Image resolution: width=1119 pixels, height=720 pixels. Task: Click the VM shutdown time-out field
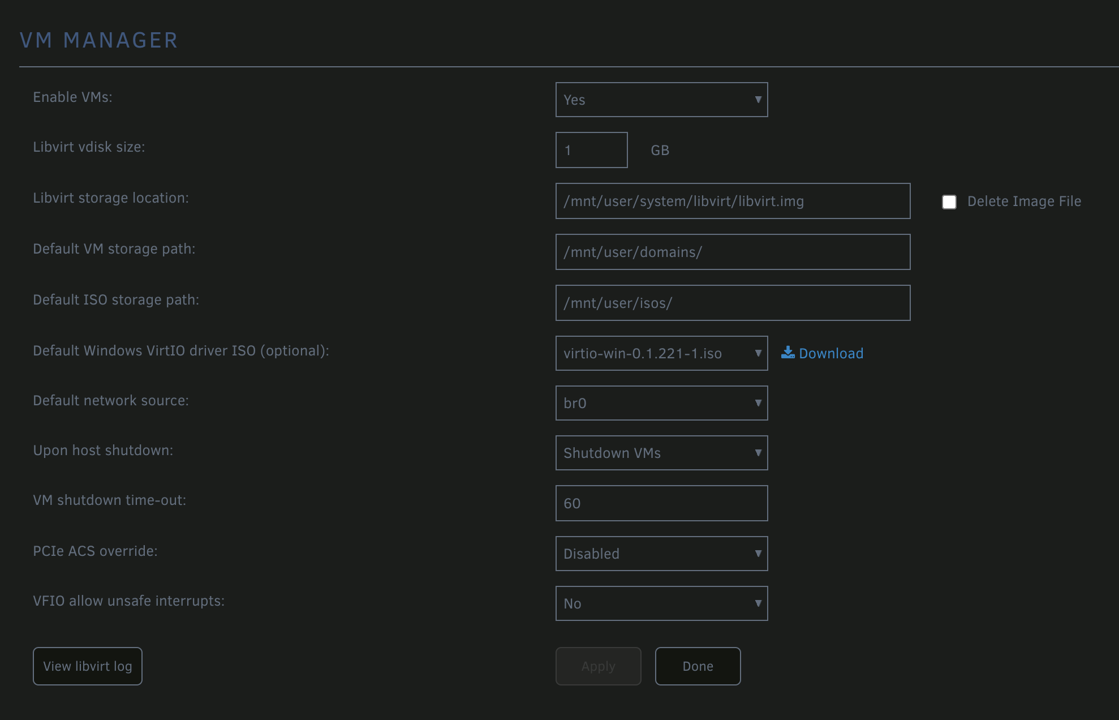point(661,503)
